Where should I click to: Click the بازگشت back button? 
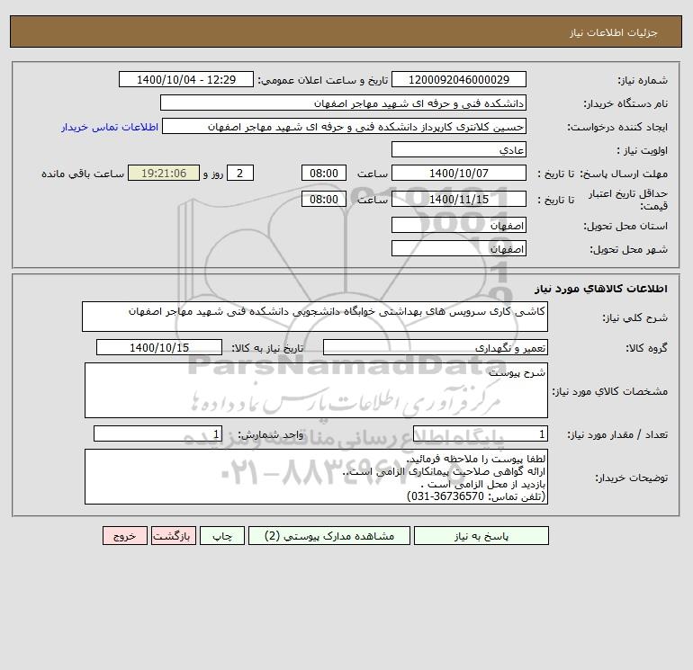click(x=173, y=536)
